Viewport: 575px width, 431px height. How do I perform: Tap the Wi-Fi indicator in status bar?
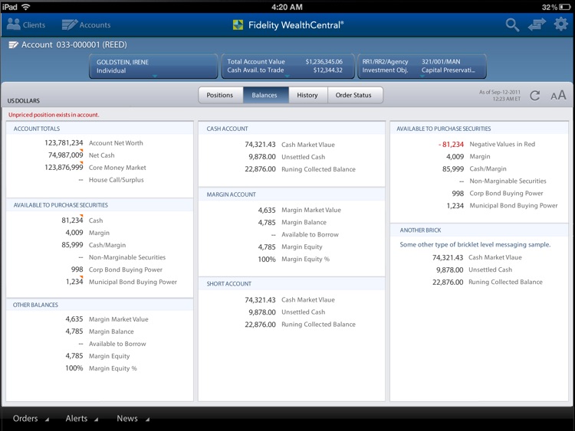(25, 7)
